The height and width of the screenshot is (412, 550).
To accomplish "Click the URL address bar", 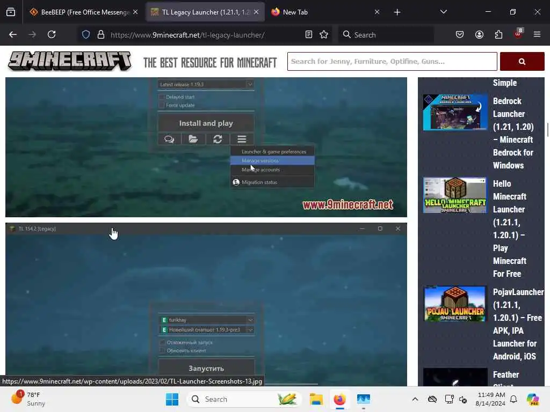I will 205,35.
